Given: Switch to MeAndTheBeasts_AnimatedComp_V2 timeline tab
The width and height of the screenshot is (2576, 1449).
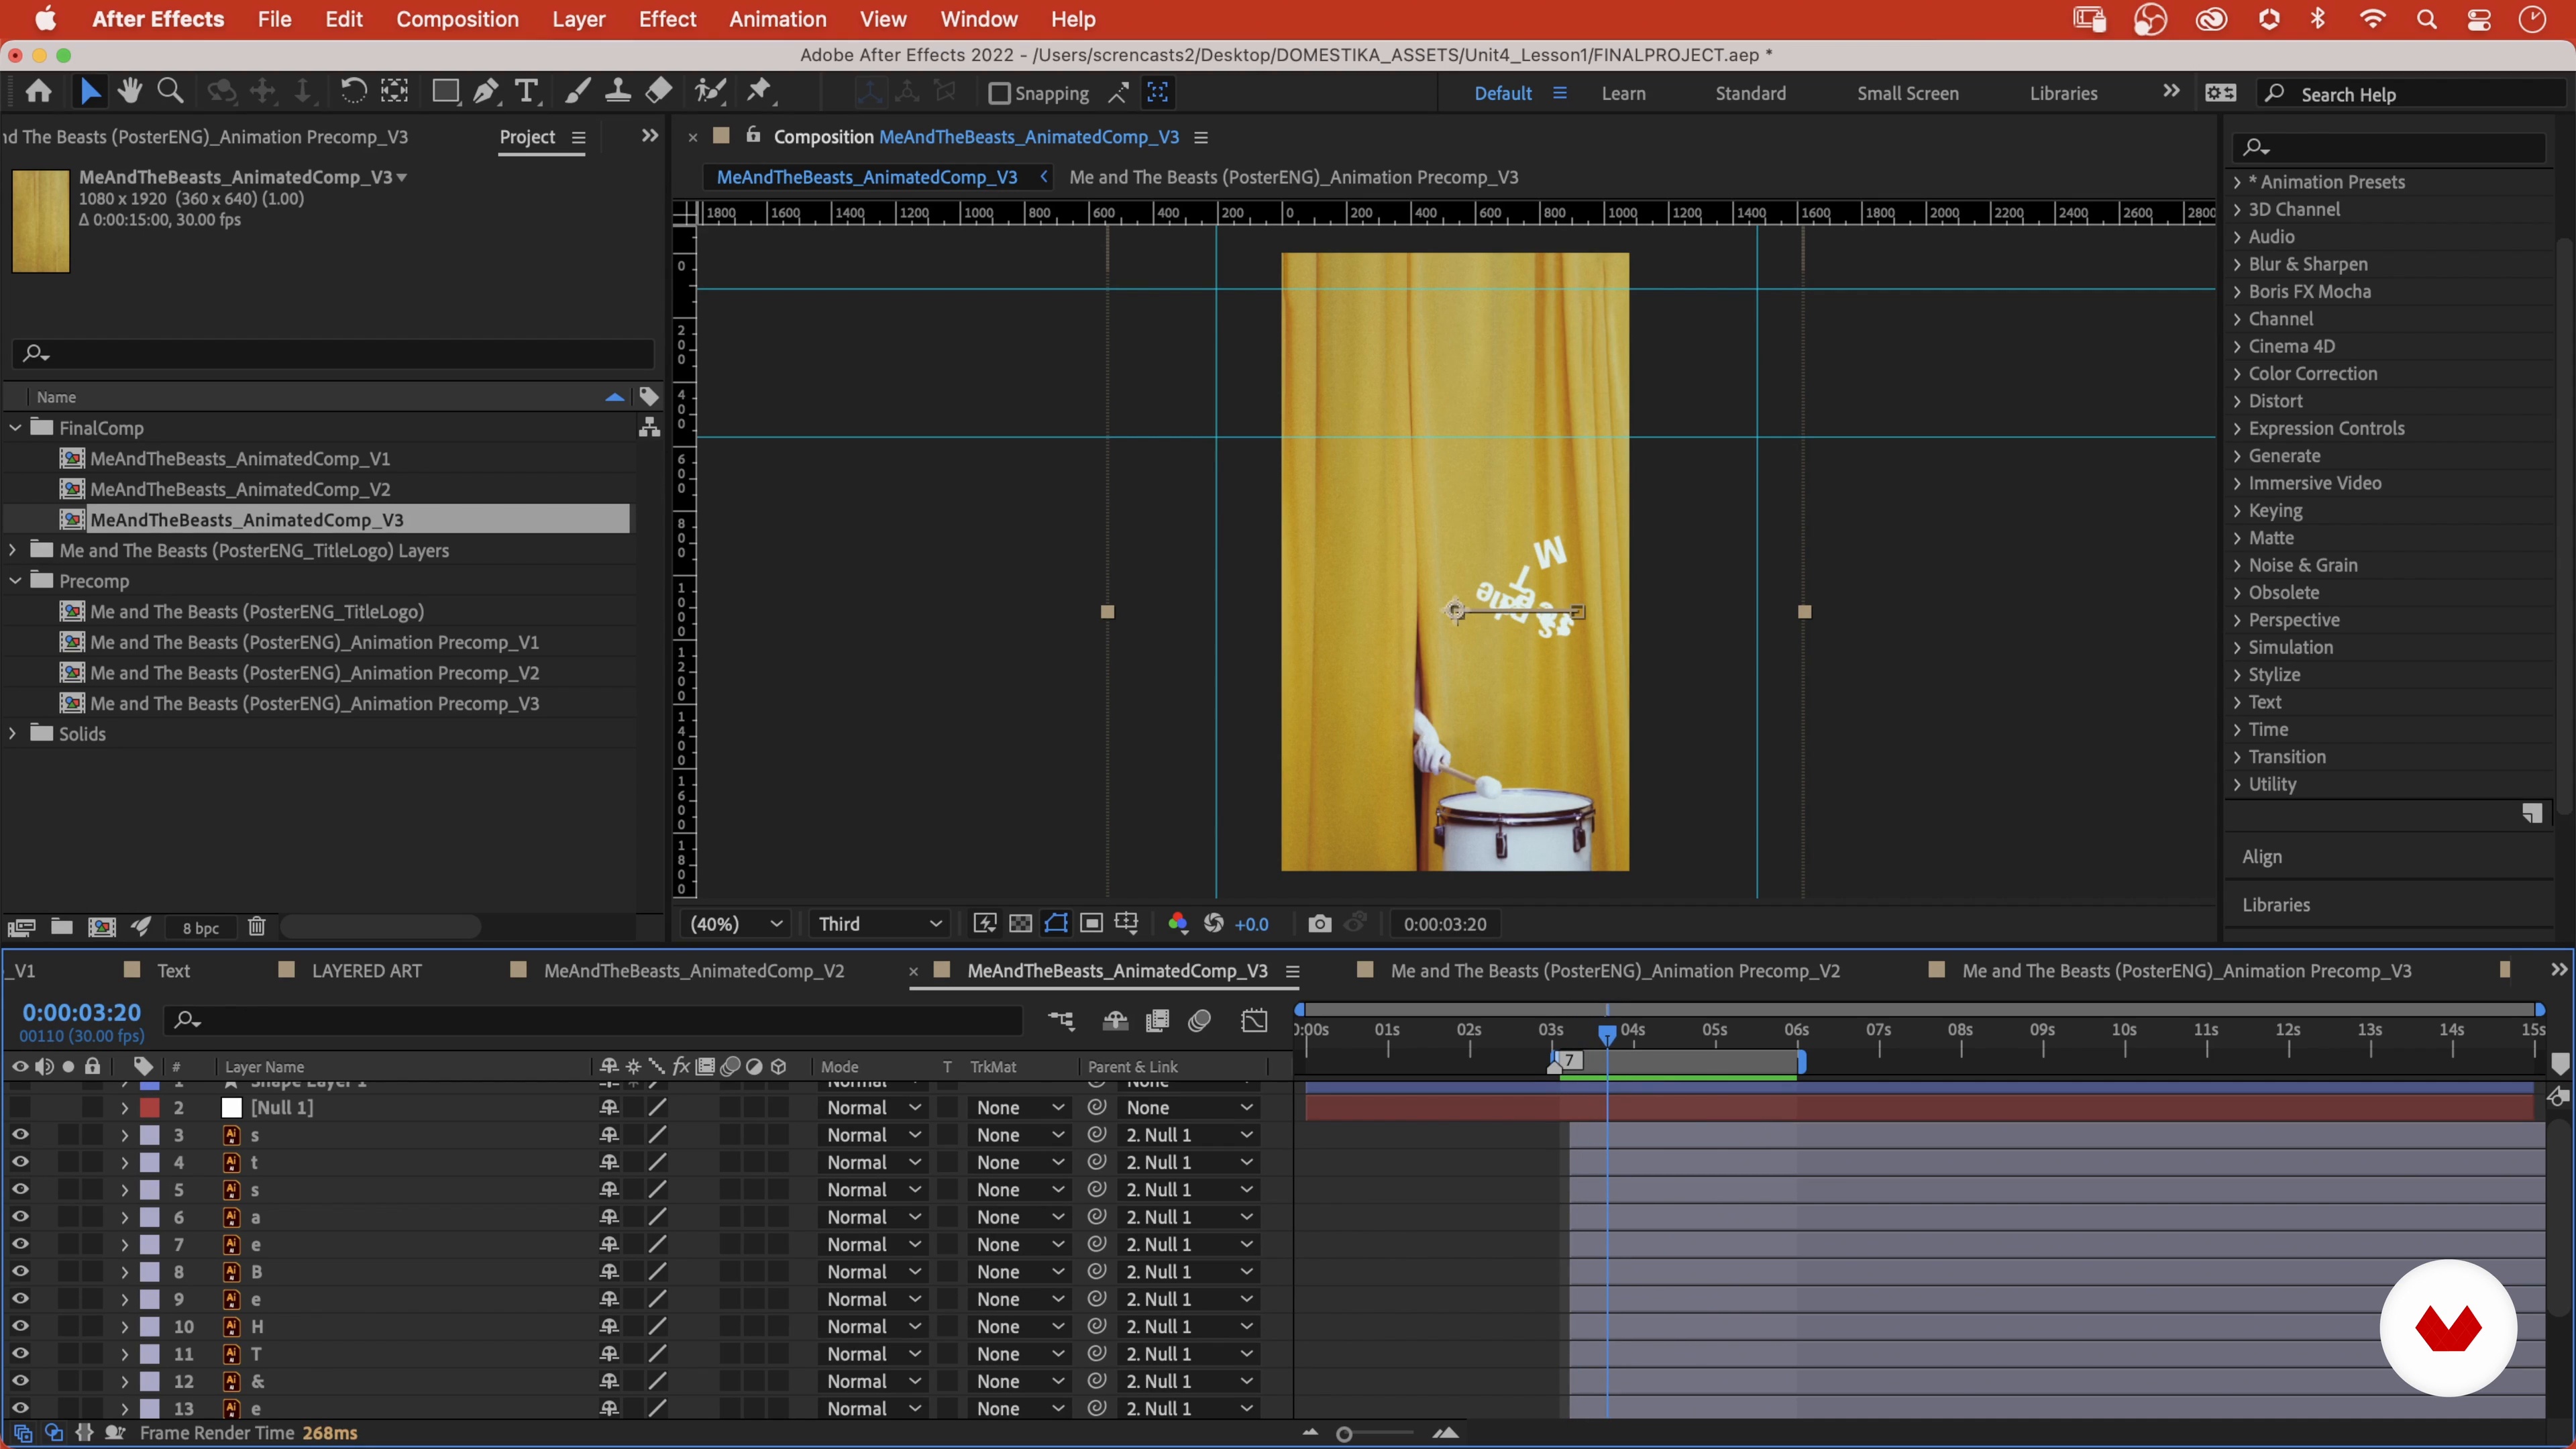Looking at the screenshot, I should coord(693,970).
